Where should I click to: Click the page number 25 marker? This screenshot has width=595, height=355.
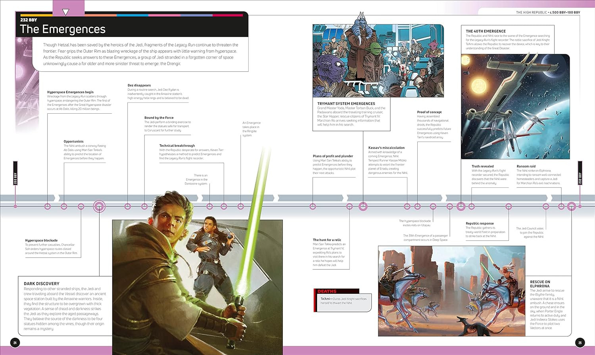pyautogui.click(x=580, y=342)
